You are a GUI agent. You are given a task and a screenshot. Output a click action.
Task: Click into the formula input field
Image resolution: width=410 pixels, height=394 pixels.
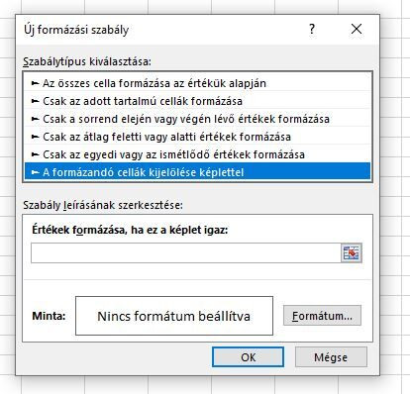[x=186, y=253]
